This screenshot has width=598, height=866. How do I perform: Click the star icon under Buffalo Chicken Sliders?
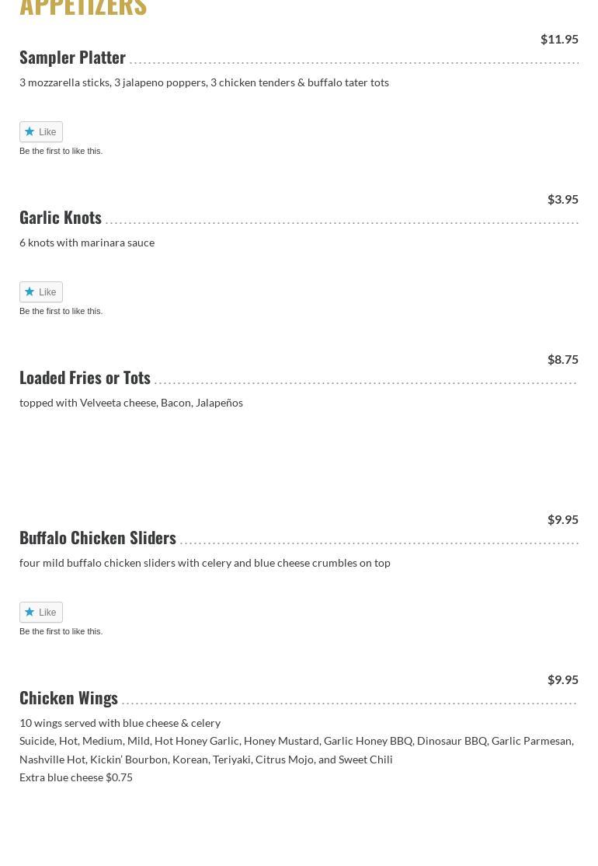tap(30, 612)
